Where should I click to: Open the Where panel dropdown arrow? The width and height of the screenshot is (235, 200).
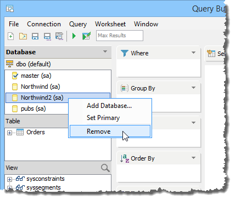pos(193,53)
